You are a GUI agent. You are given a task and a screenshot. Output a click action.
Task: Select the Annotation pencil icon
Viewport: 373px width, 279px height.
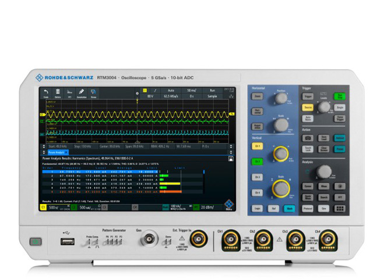click(x=82, y=93)
